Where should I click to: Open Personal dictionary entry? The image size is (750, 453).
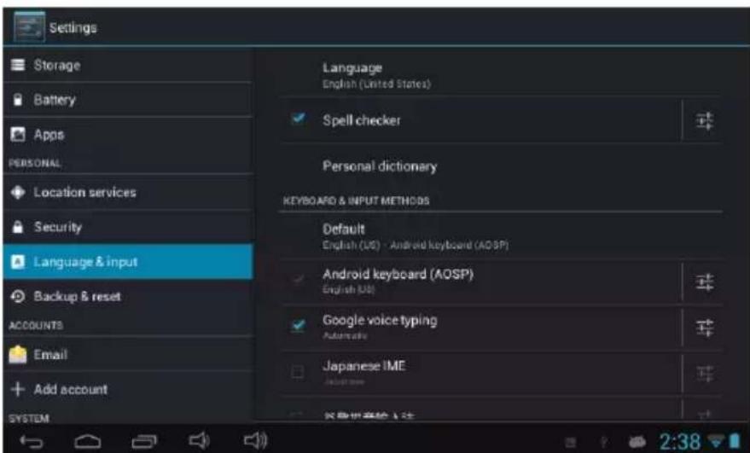coord(501,166)
